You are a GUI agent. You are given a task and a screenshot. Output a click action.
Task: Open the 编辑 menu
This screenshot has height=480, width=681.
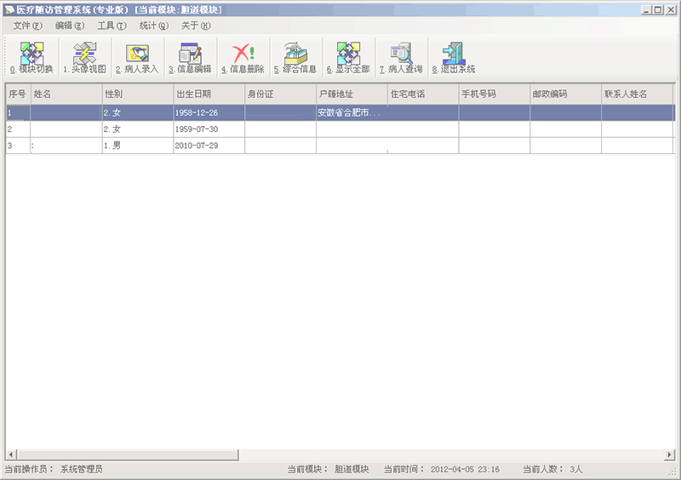point(69,26)
